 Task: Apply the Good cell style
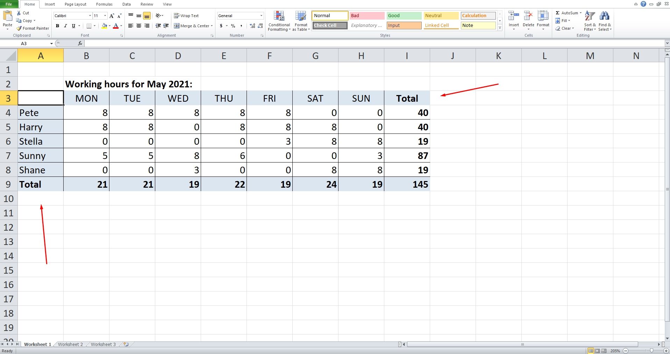[404, 16]
